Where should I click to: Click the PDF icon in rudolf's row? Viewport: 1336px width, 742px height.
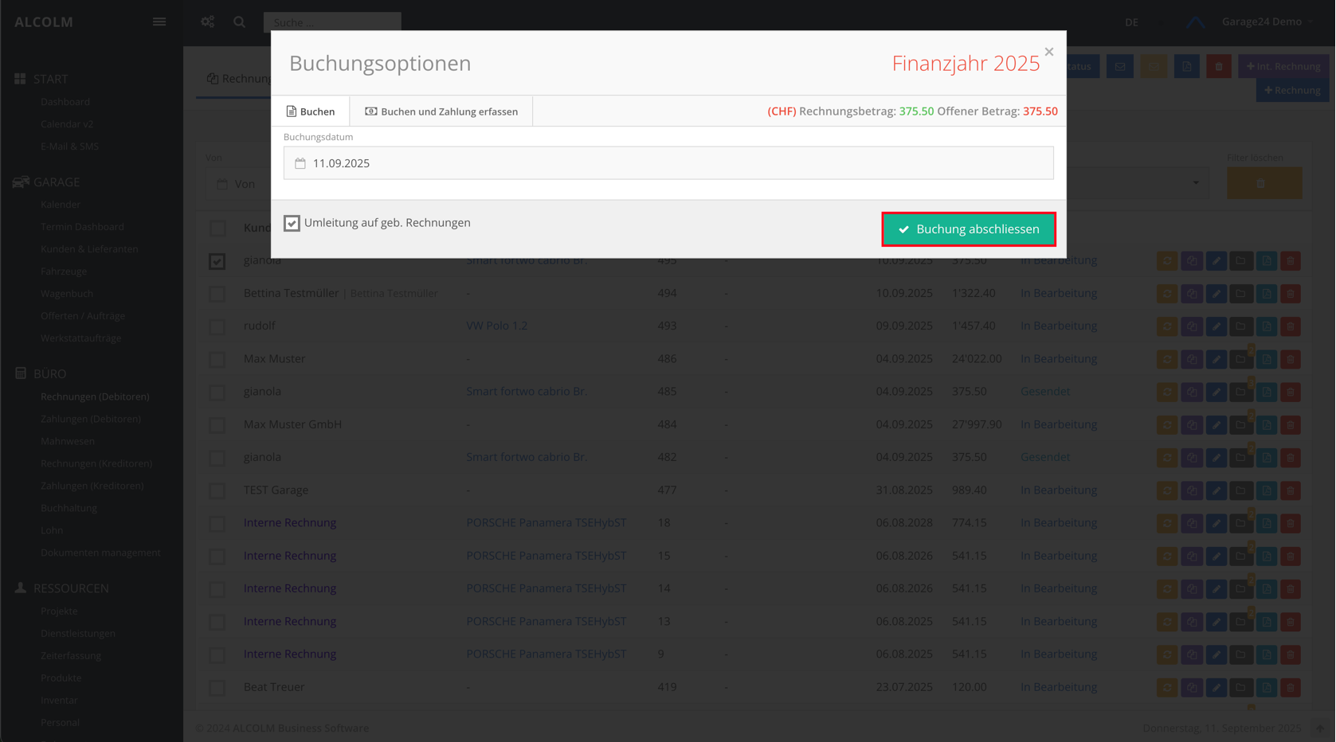(1266, 326)
